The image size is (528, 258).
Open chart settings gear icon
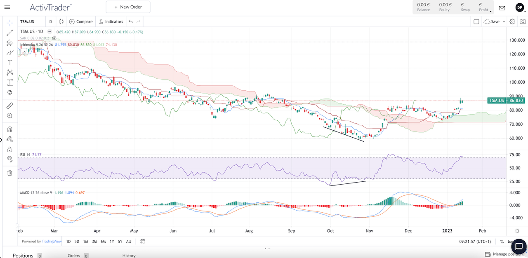[512, 21]
